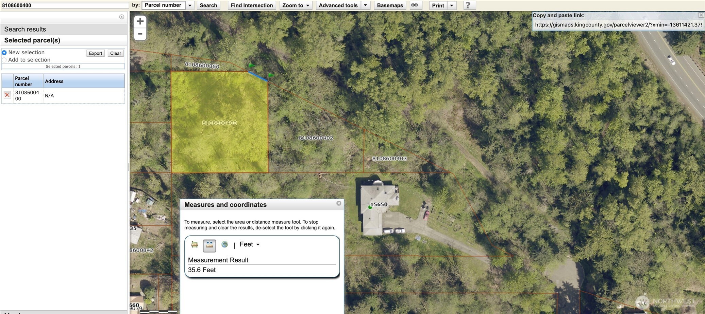The height and width of the screenshot is (314, 705).
Task: Open the Zoom to menu
Action: (x=296, y=5)
